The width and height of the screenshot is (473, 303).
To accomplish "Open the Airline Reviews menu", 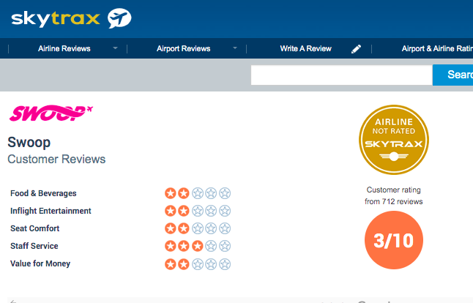I will 64,48.
